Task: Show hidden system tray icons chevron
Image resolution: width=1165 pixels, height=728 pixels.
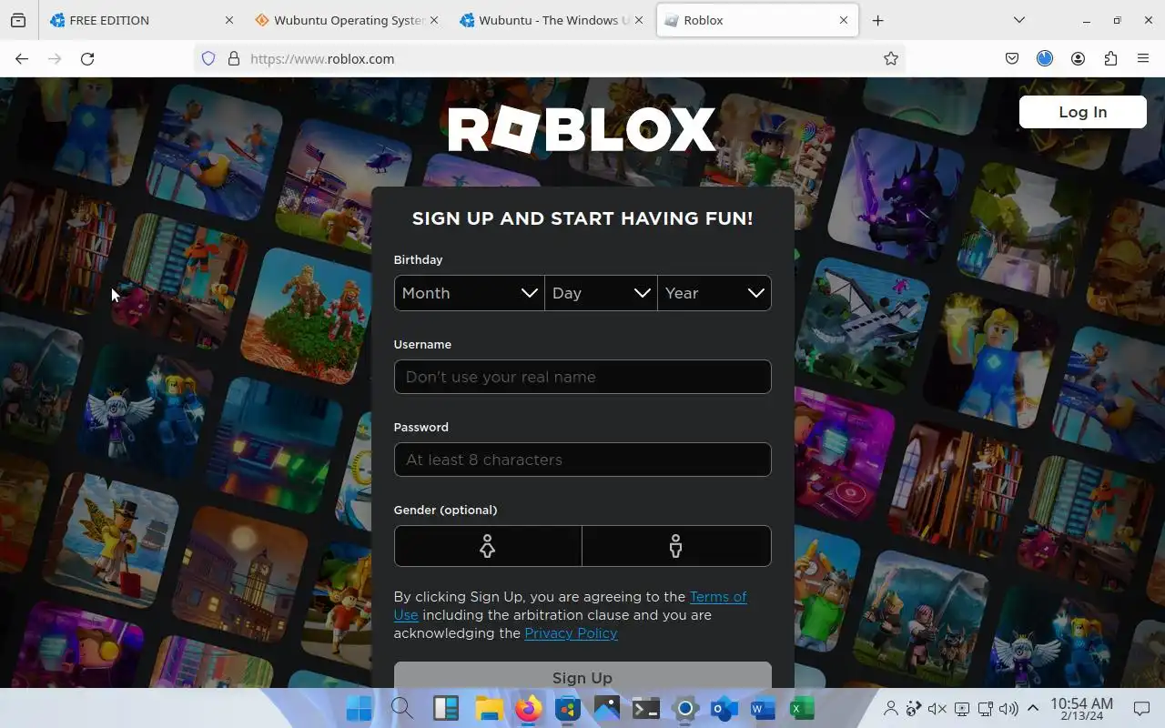Action: [x=1033, y=709]
